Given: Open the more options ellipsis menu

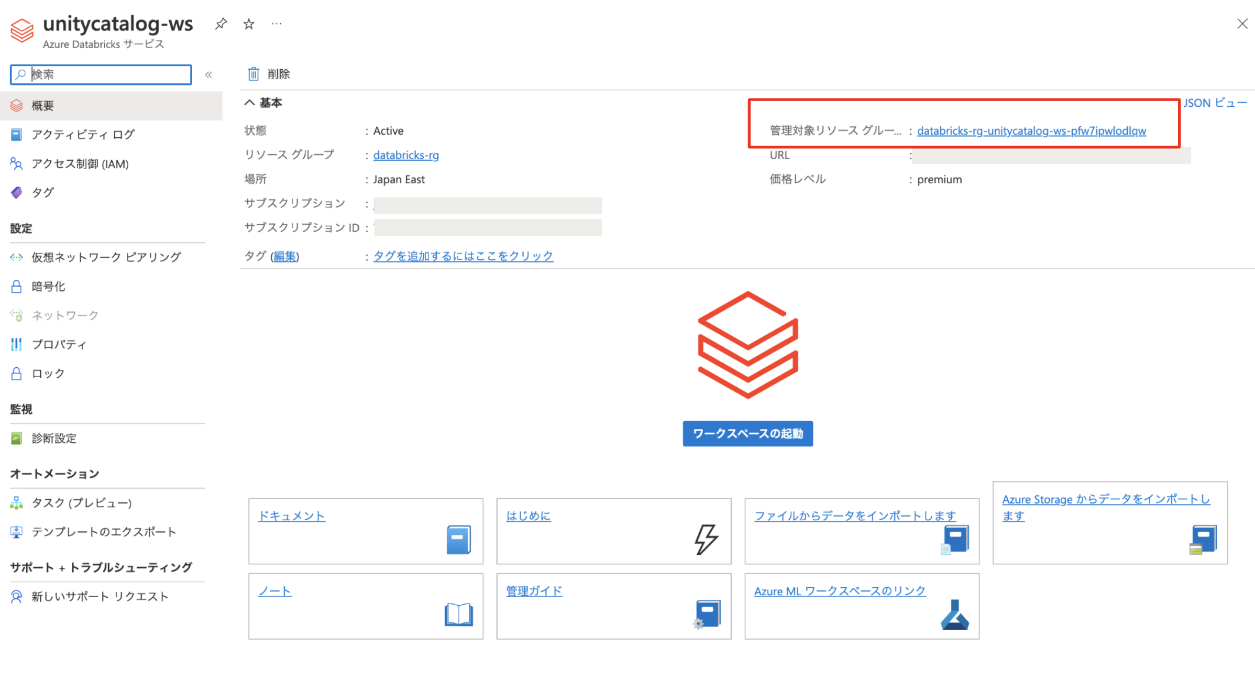Looking at the screenshot, I should (x=277, y=24).
